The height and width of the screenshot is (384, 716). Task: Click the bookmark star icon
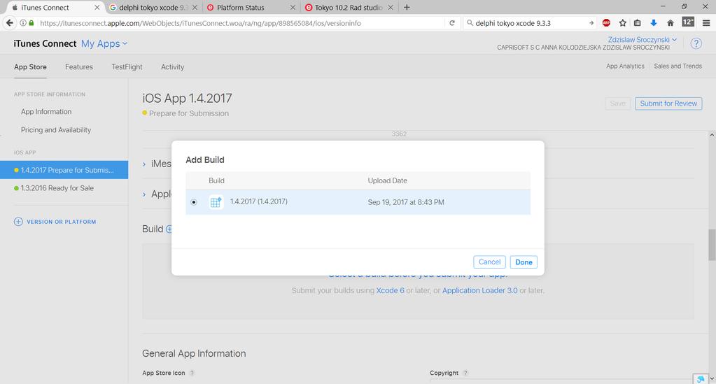point(622,23)
